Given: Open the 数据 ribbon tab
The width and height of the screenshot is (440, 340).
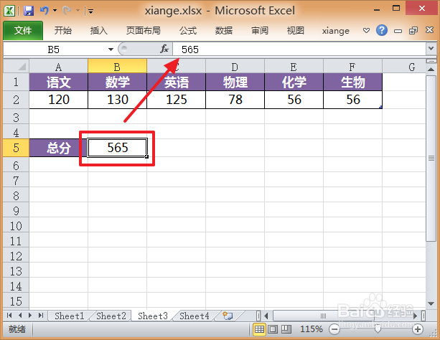Looking at the screenshot, I should tap(224, 30).
